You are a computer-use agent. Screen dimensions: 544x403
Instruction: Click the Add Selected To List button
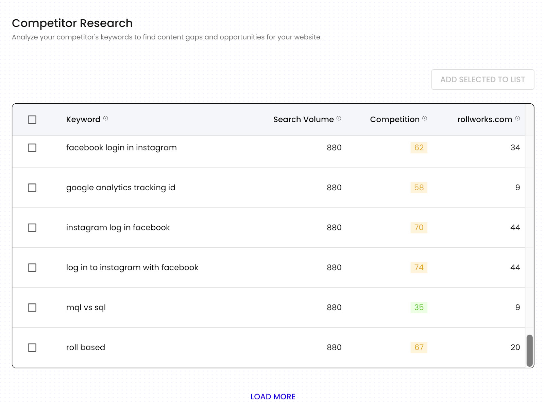[x=483, y=80]
